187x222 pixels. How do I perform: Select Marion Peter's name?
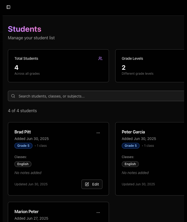26,212
